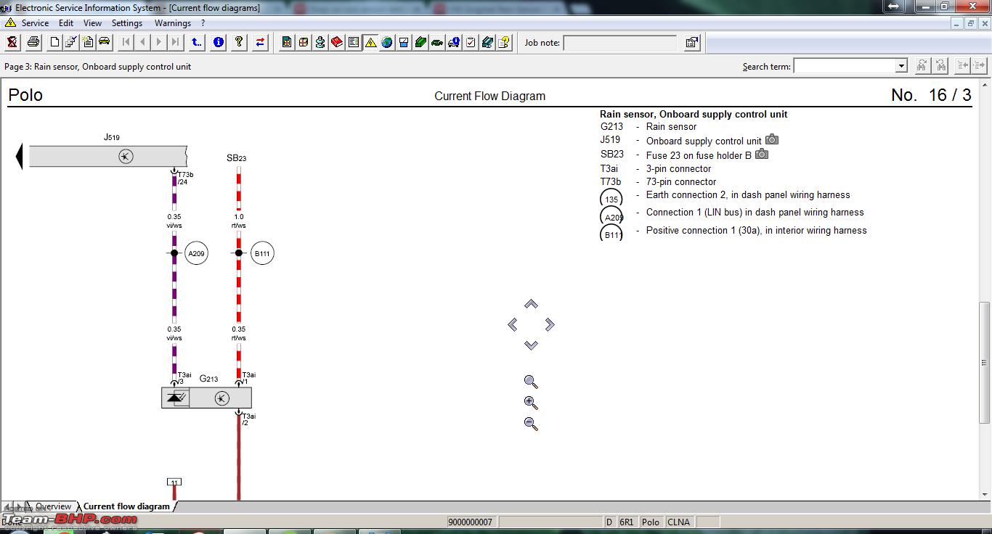992x534 pixels.
Task: Click the search backward binoculars icon
Action: tap(940, 66)
